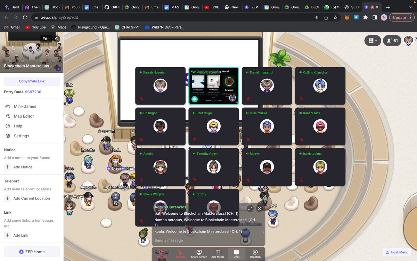Viewport: 417px width, 261px height.
Task: Click mike mulika speaker icon
Action: tap(247, 113)
